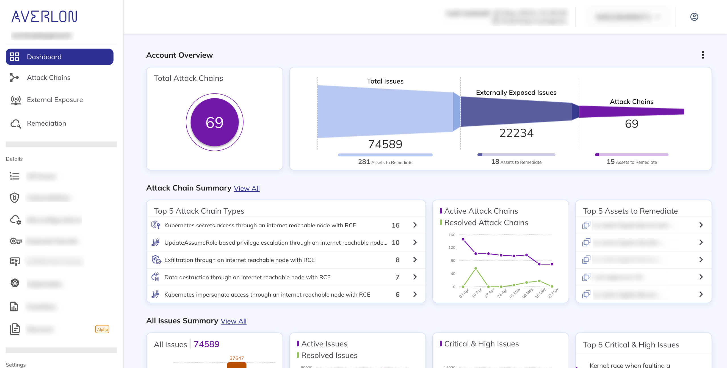Click the Attack Chains branch icon in sidebar
727x368 pixels.
(14, 77)
